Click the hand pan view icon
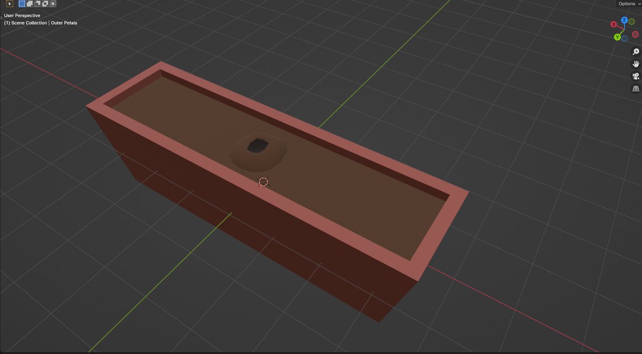Image resolution: width=642 pixels, height=354 pixels. (x=636, y=64)
